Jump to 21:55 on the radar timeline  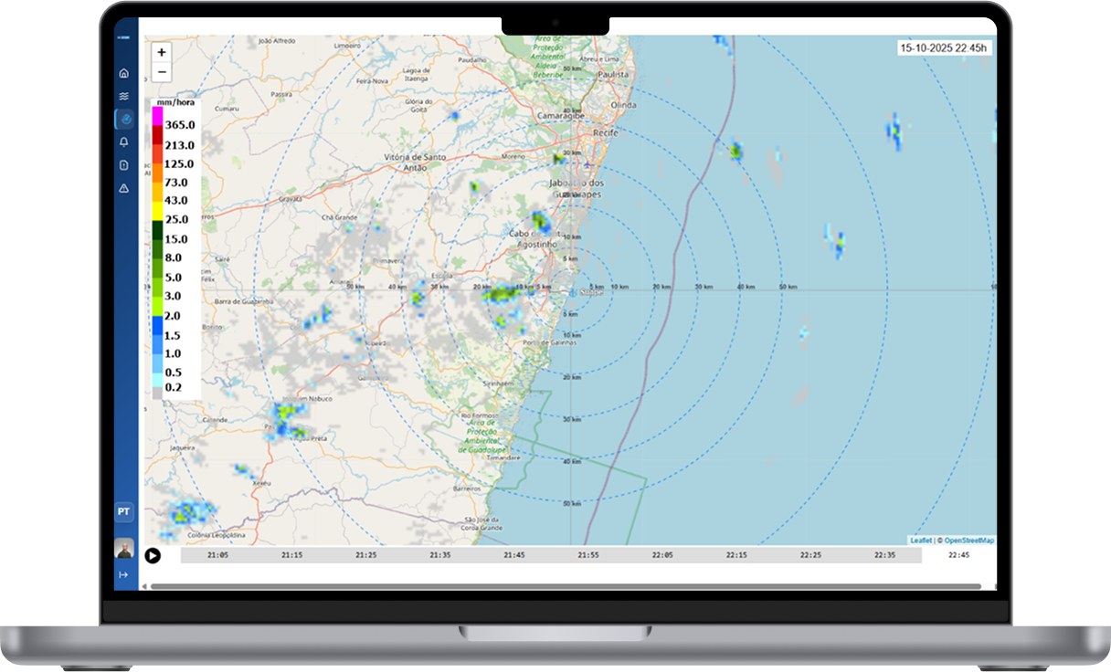588,553
